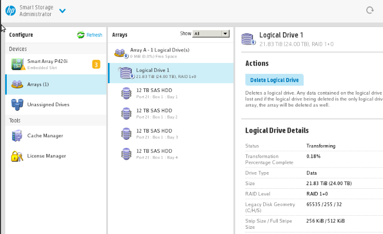Select 12 TB SAS HDD in Bay 4
Screen dimensions: 383x234
[x=171, y=154]
